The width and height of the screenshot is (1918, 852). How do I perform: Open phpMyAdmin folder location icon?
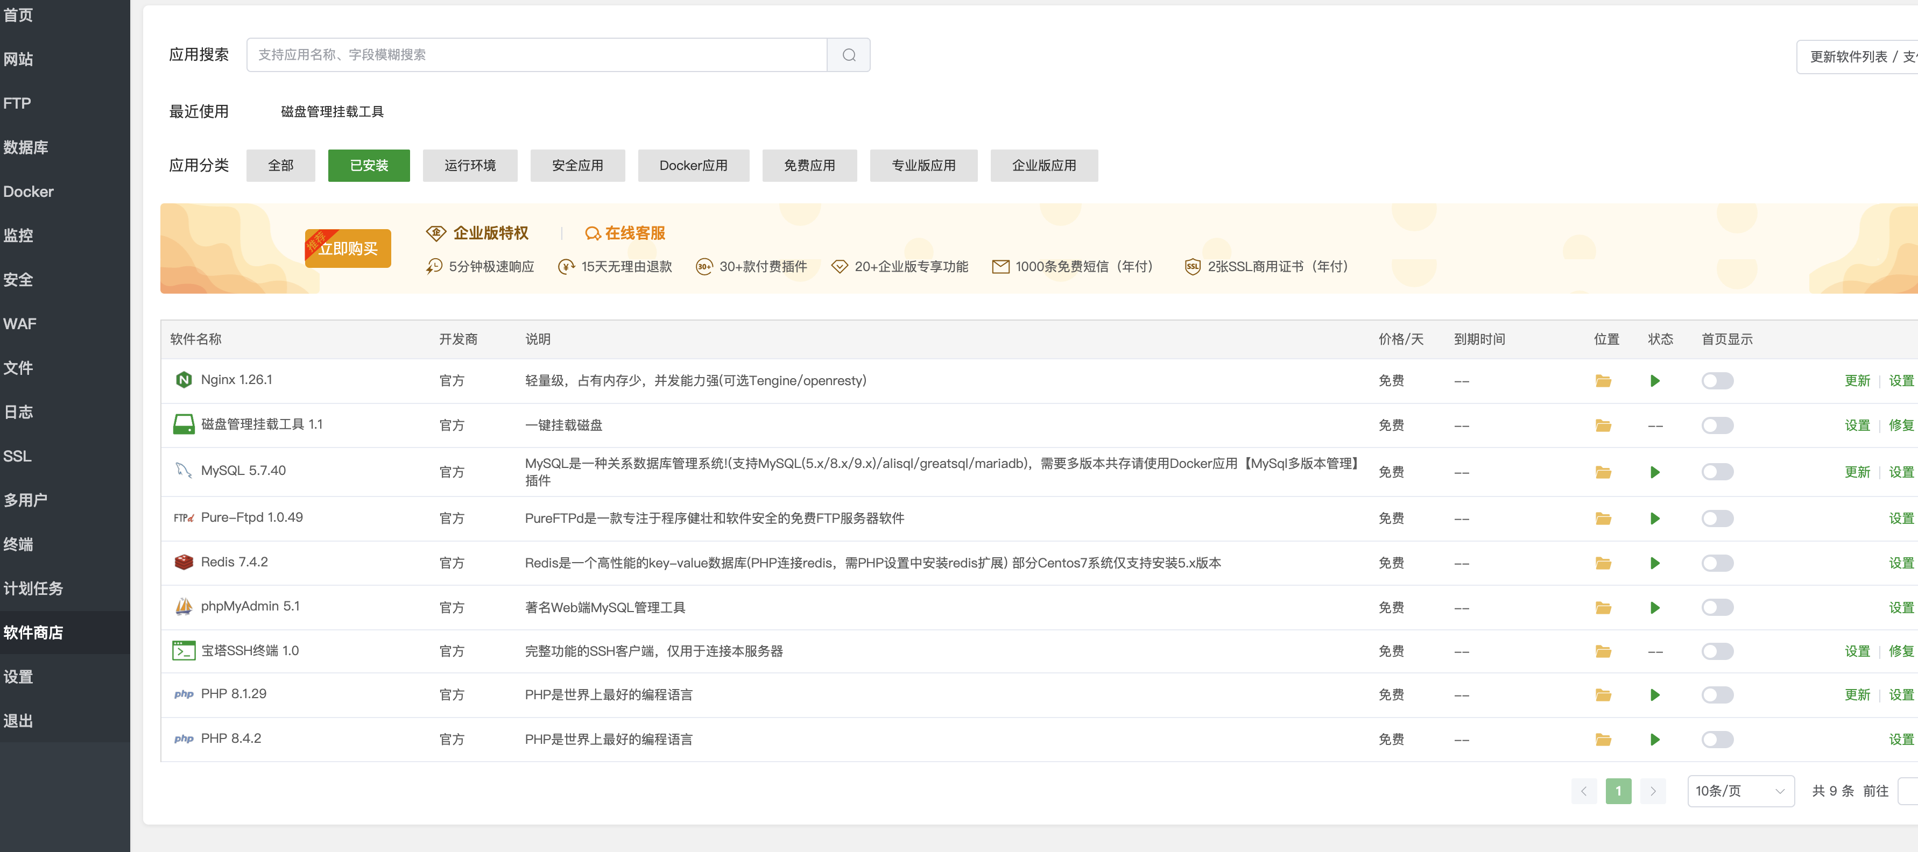(1603, 608)
